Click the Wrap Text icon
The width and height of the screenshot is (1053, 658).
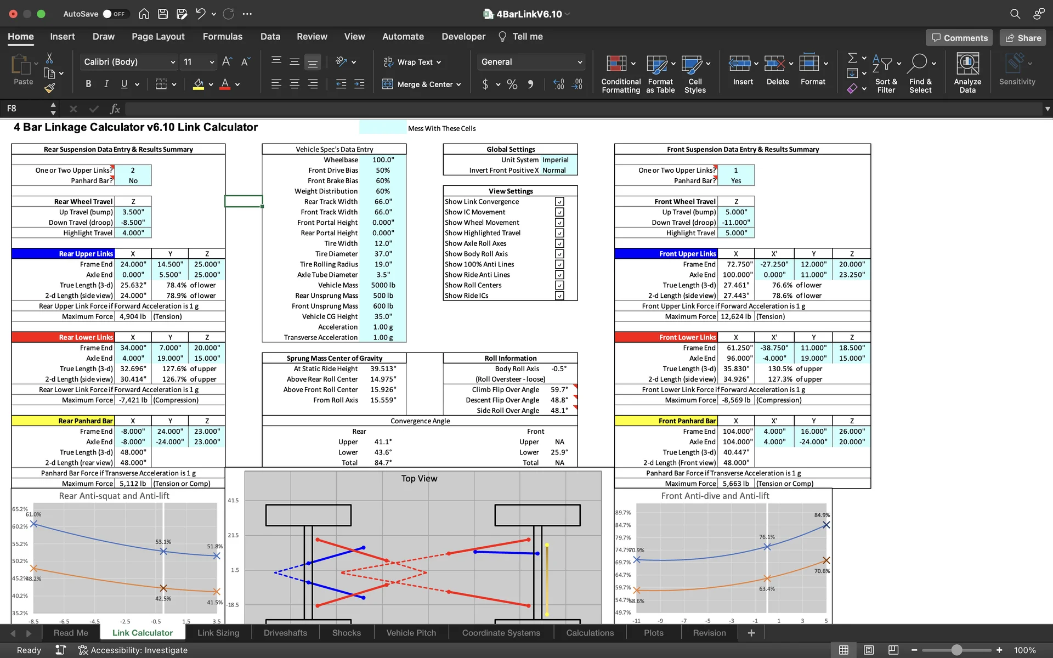[x=388, y=62]
